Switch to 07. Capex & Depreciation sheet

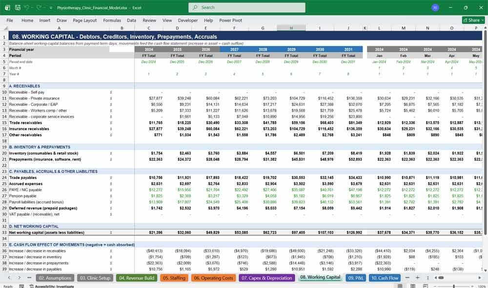(x=267, y=278)
